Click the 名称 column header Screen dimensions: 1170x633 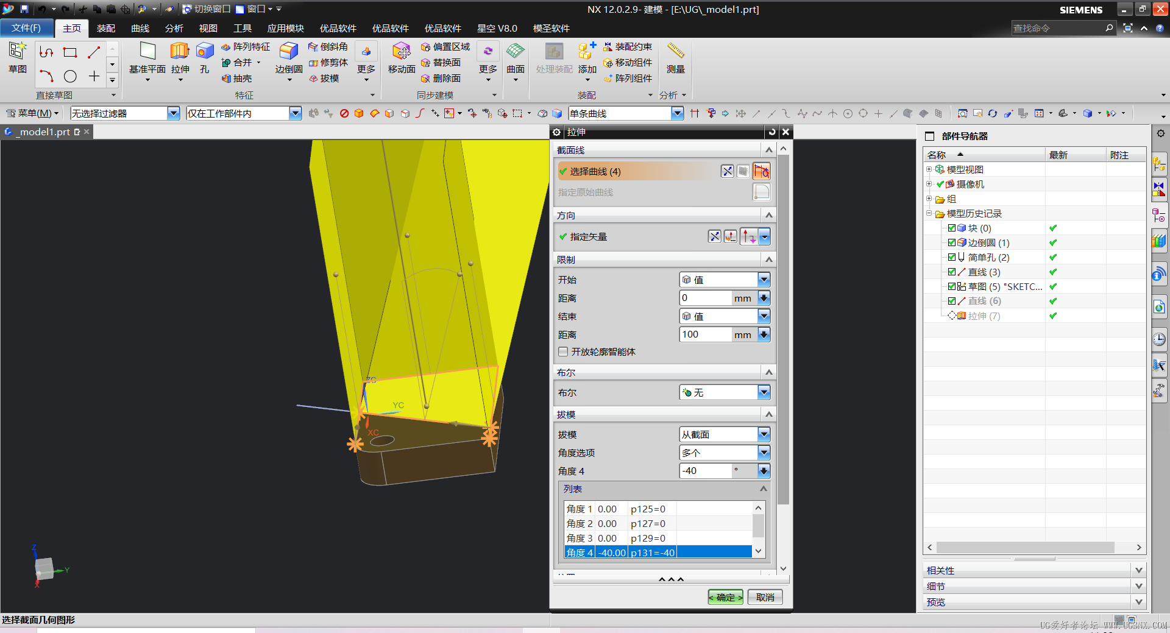pos(984,155)
